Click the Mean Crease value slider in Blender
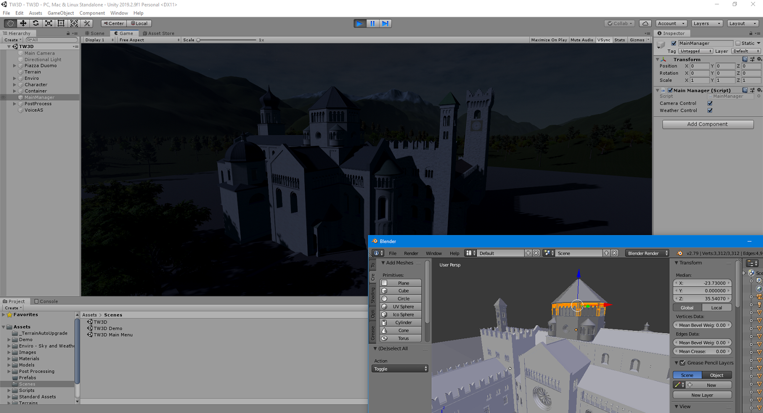Viewport: 763px width, 413px height. pos(702,351)
